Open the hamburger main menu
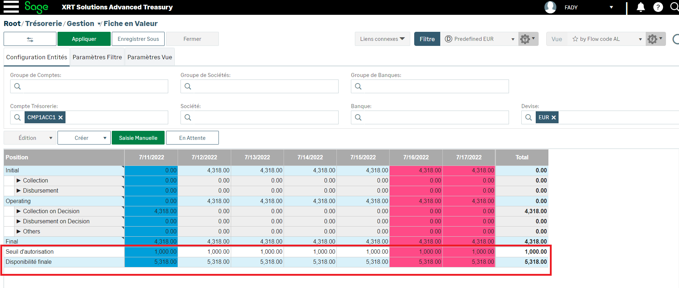The height and width of the screenshot is (288, 679). pos(11,7)
